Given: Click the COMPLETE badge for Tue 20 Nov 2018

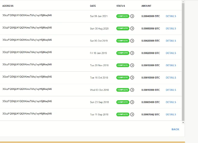Looking at the screenshot, I should pos(123,65).
